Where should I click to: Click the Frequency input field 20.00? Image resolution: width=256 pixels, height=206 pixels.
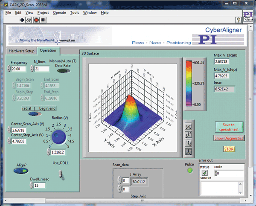(18, 69)
